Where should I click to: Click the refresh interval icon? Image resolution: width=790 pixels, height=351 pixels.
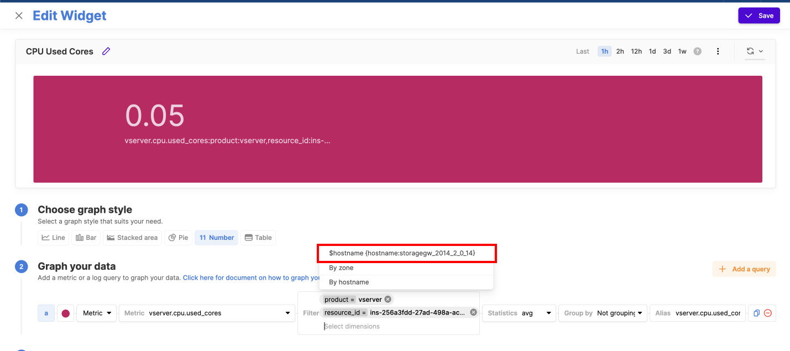[x=750, y=51]
